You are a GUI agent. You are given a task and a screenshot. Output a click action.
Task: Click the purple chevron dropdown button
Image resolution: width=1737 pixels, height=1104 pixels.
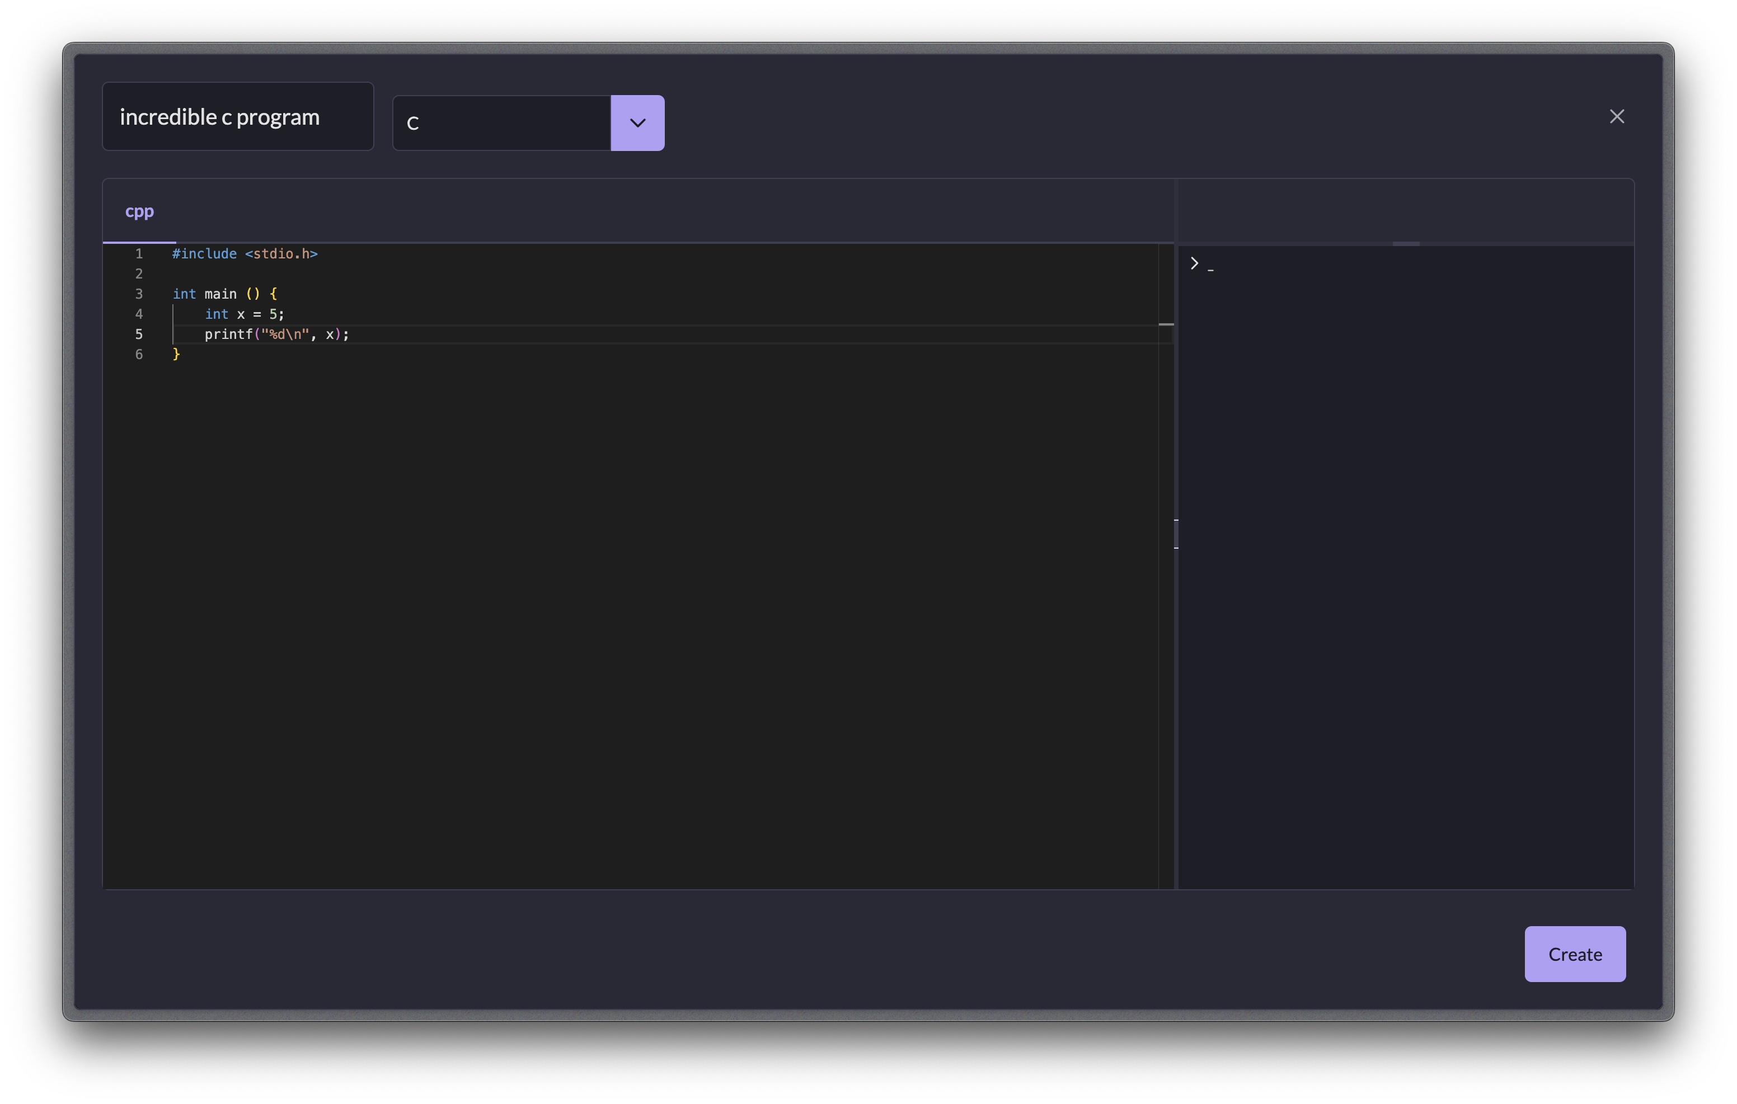(x=637, y=122)
